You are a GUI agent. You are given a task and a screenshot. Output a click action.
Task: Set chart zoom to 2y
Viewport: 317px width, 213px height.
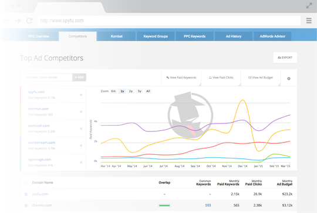(x=131, y=91)
